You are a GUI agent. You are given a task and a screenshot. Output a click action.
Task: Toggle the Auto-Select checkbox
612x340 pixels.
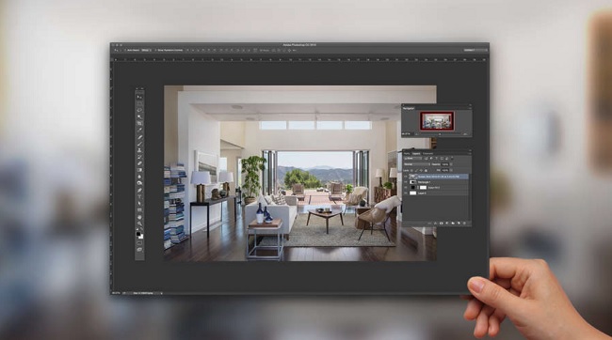[124, 50]
